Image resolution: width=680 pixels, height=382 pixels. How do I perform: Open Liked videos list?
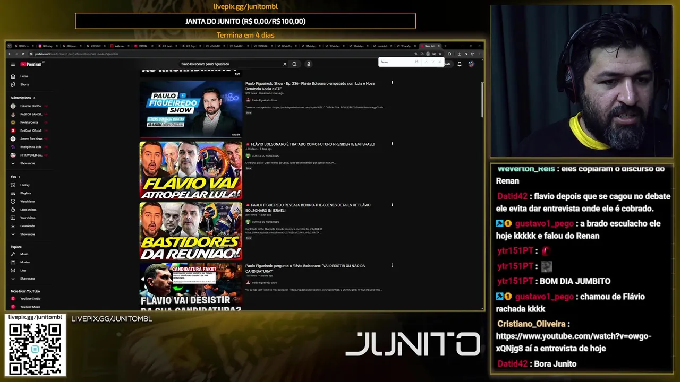24,210
